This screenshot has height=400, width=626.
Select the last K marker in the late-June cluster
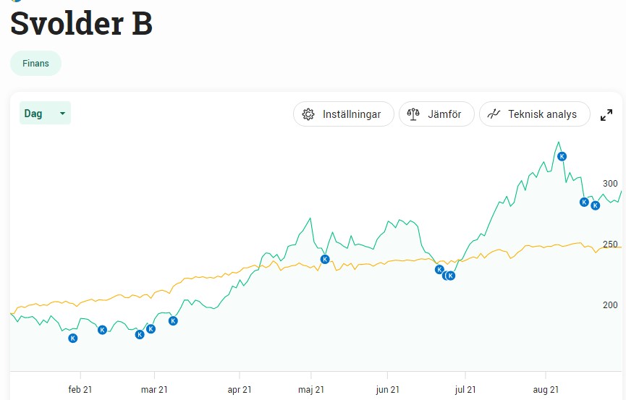pos(451,276)
